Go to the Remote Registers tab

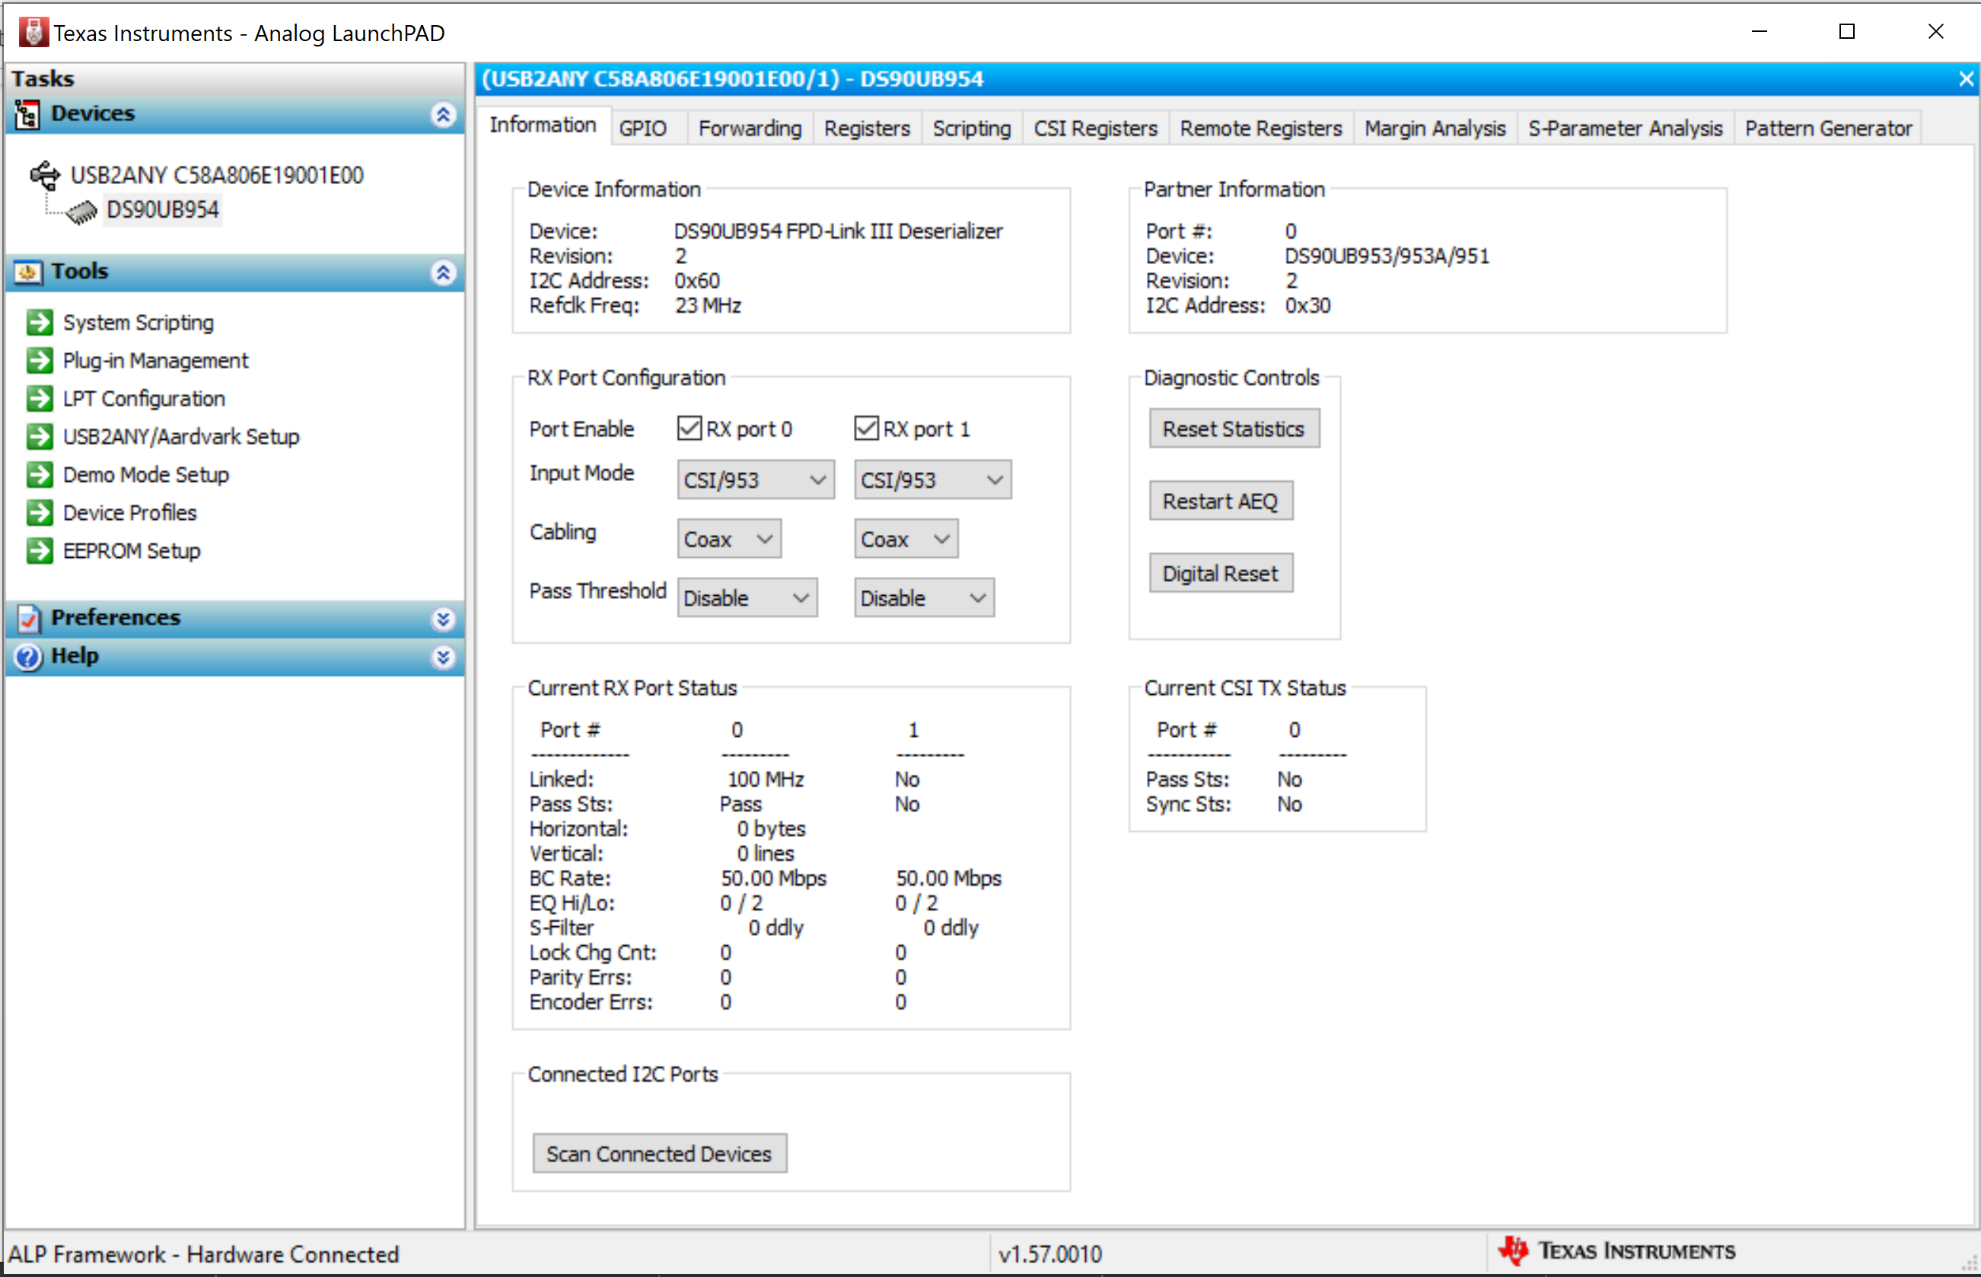tap(1260, 129)
